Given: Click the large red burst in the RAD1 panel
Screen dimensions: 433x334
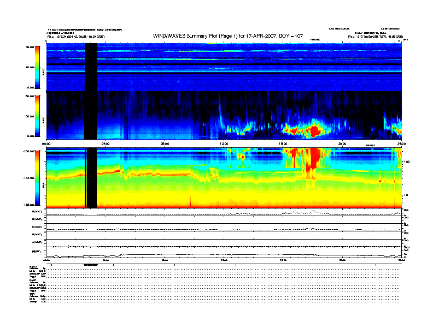Looking at the screenshot, I should (314, 131).
